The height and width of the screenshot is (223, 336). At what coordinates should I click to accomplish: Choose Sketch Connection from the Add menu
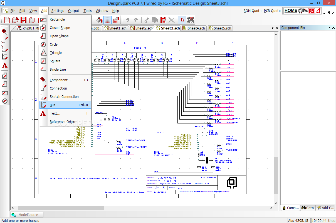tap(65, 97)
